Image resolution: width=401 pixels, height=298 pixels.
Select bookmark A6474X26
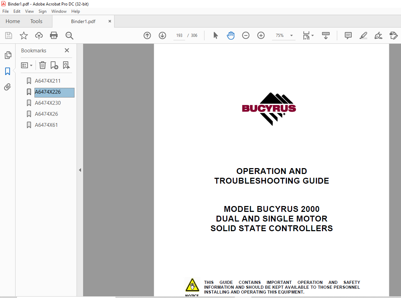coord(46,114)
